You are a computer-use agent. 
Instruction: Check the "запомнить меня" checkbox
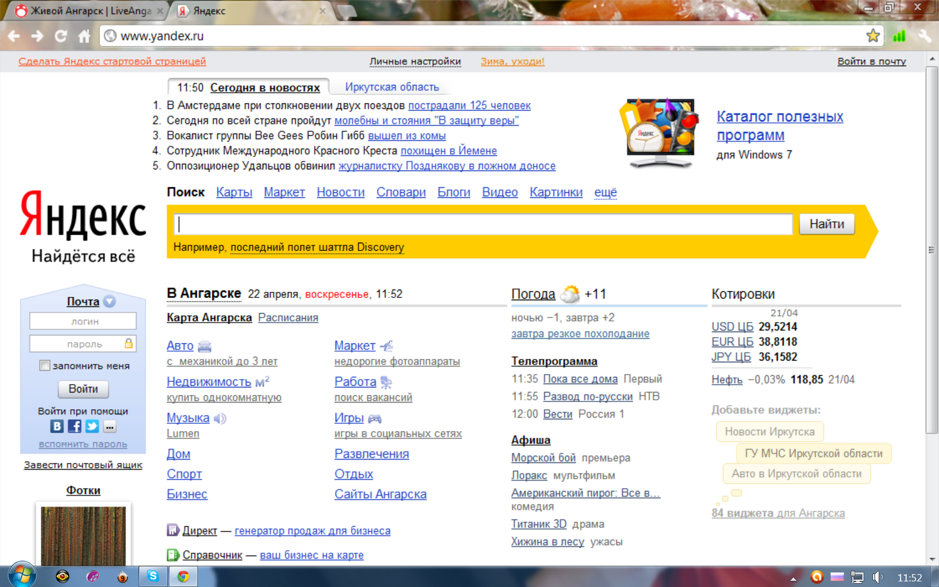tap(45, 366)
